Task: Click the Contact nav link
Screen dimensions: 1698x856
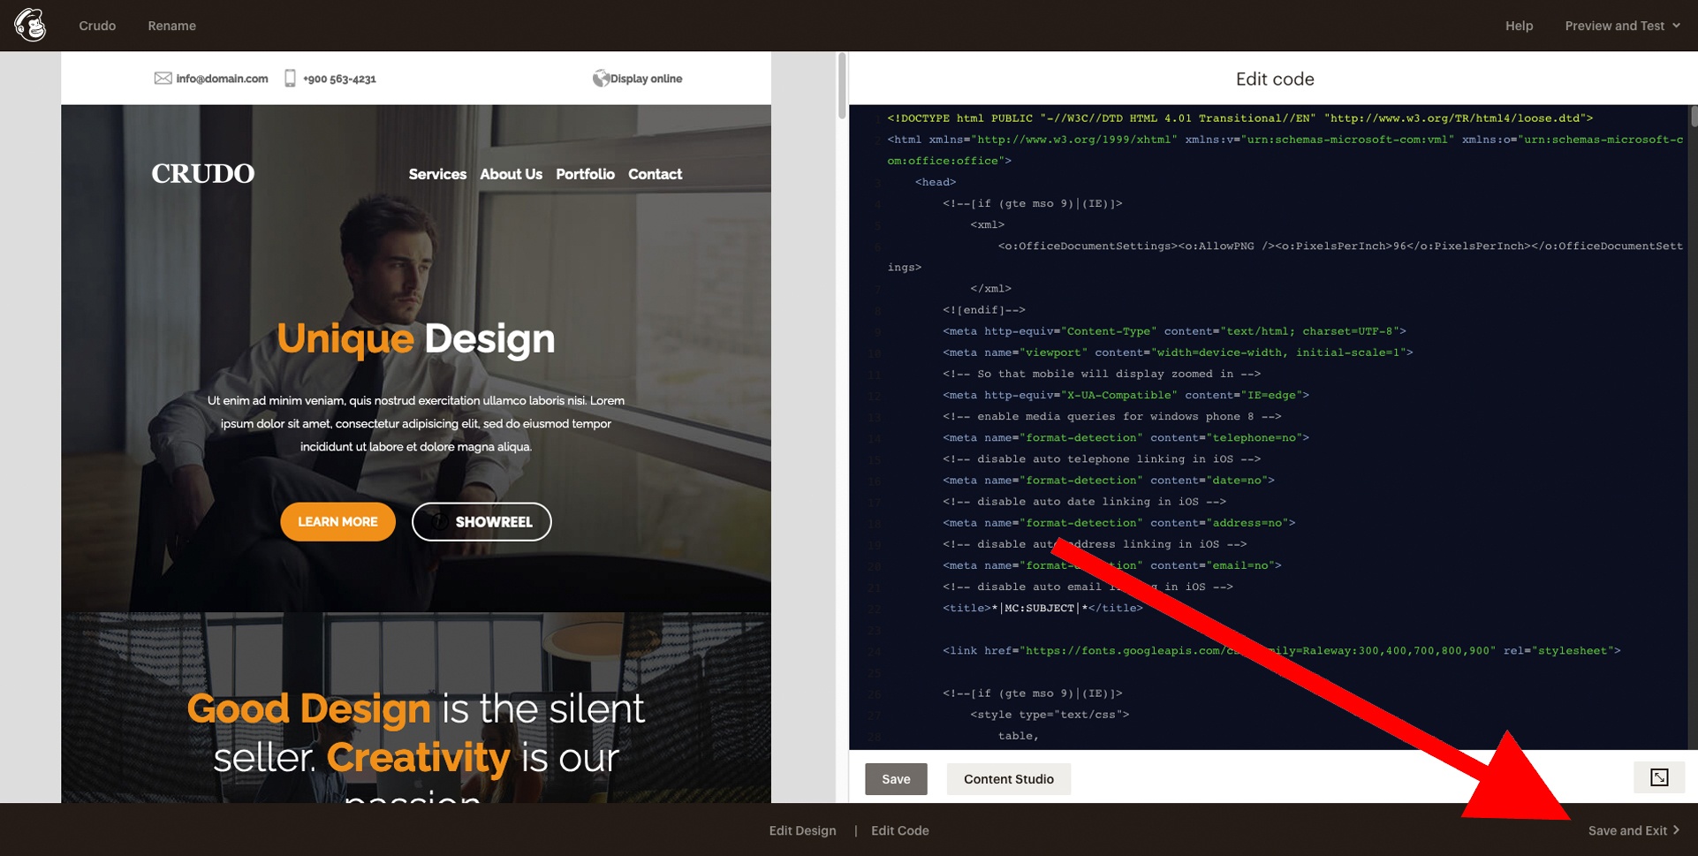Action: [x=655, y=174]
